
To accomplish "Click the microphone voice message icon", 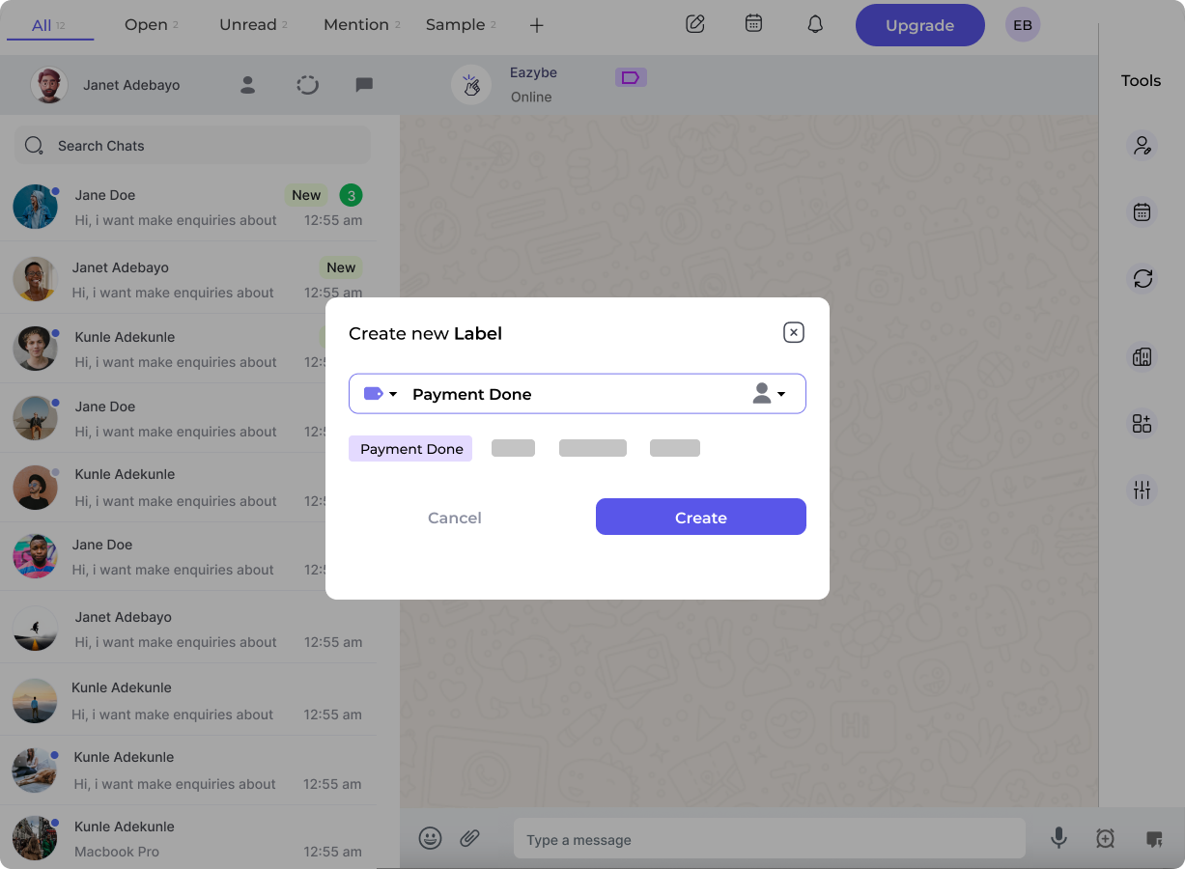I will pos(1059,838).
